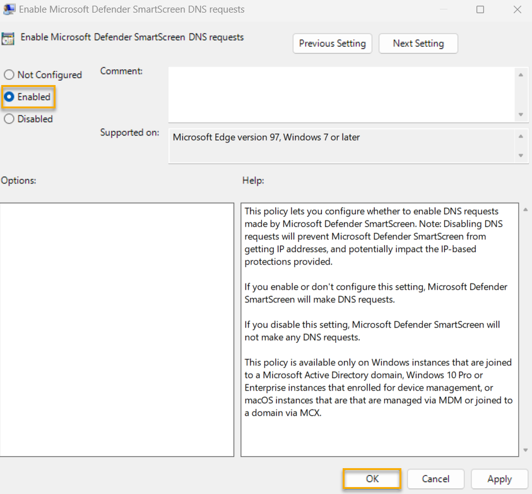The image size is (532, 494).
Task: Click inside the empty Options panel
Action: [x=117, y=328]
